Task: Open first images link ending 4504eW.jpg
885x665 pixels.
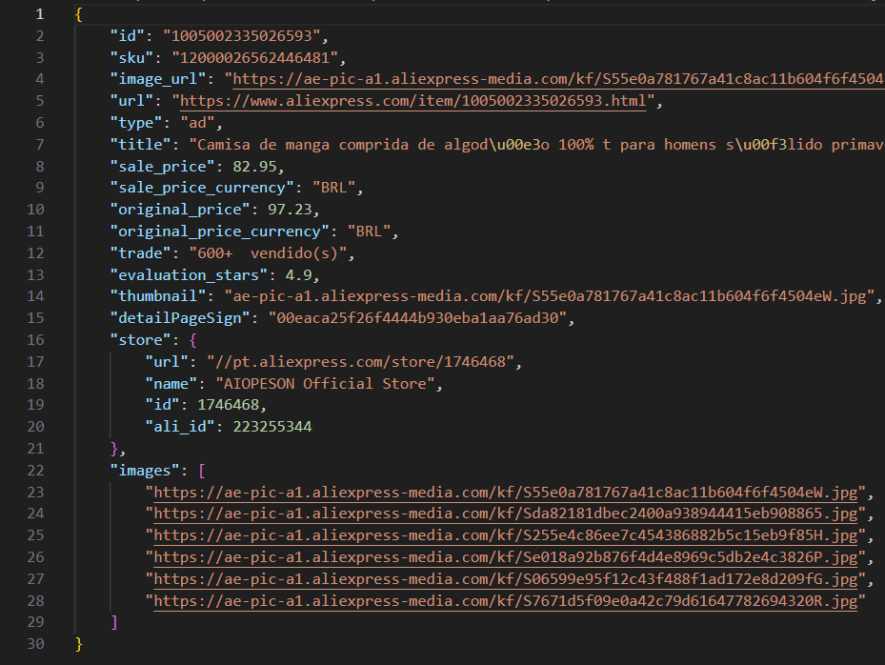Action: pos(505,493)
